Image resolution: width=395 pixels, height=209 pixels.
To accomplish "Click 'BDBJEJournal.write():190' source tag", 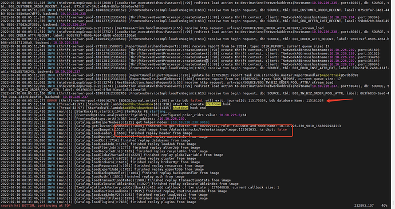I will (x=144, y=101).
